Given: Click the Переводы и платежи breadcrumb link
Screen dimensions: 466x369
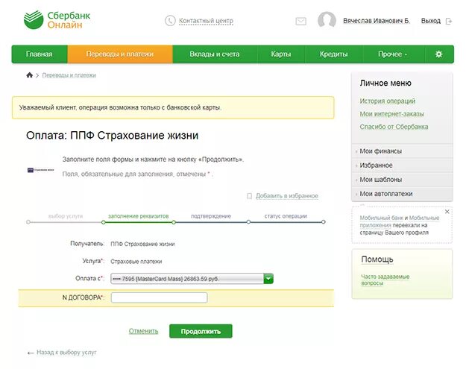Looking at the screenshot, I should [x=69, y=75].
